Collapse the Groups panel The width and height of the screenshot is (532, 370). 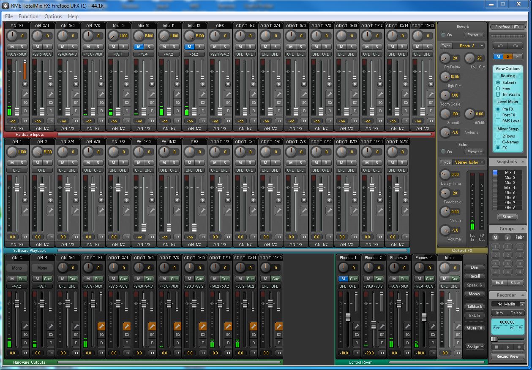tap(523, 229)
